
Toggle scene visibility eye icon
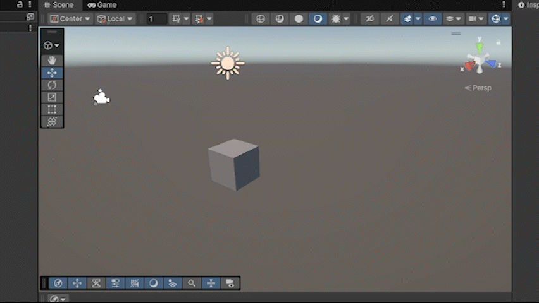click(433, 19)
